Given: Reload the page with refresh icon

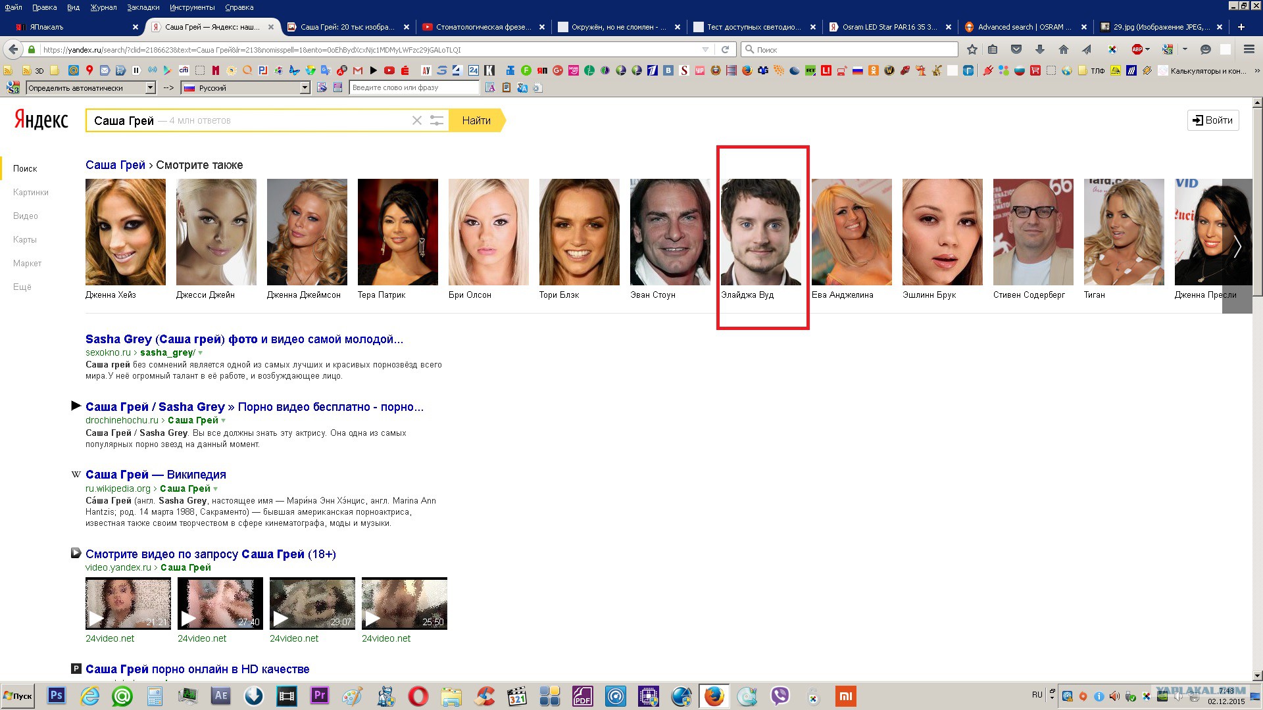Looking at the screenshot, I should click(725, 49).
